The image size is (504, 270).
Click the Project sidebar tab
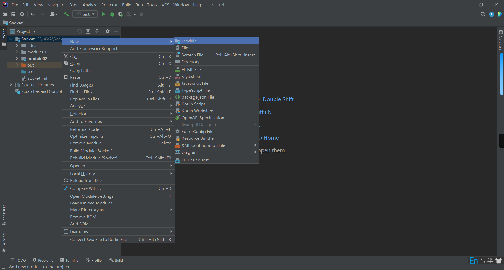(4, 37)
